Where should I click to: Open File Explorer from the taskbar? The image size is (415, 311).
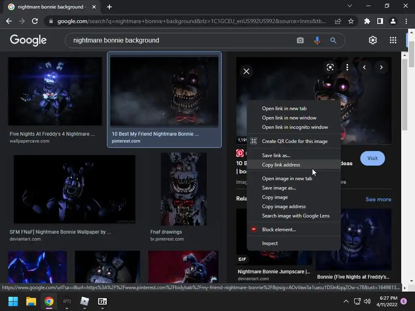coord(31,301)
